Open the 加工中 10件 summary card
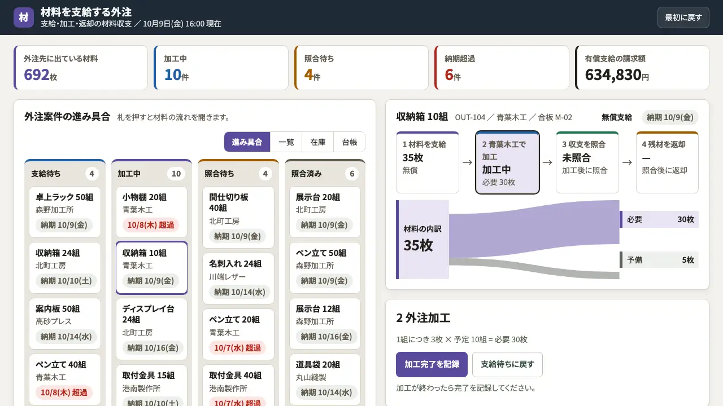 221,68
